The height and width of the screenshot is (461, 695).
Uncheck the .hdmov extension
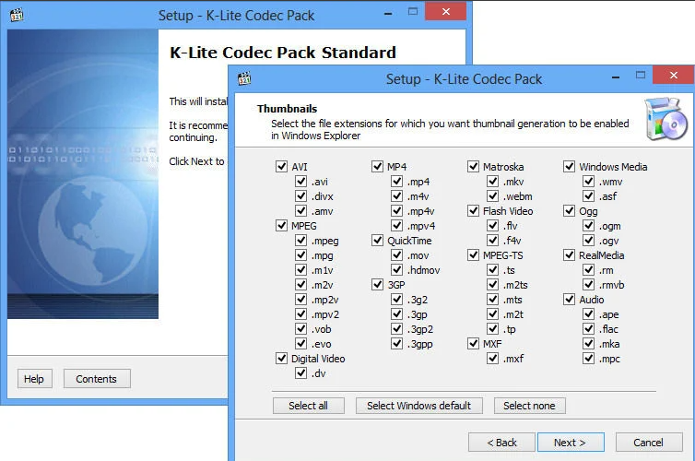[x=396, y=270]
